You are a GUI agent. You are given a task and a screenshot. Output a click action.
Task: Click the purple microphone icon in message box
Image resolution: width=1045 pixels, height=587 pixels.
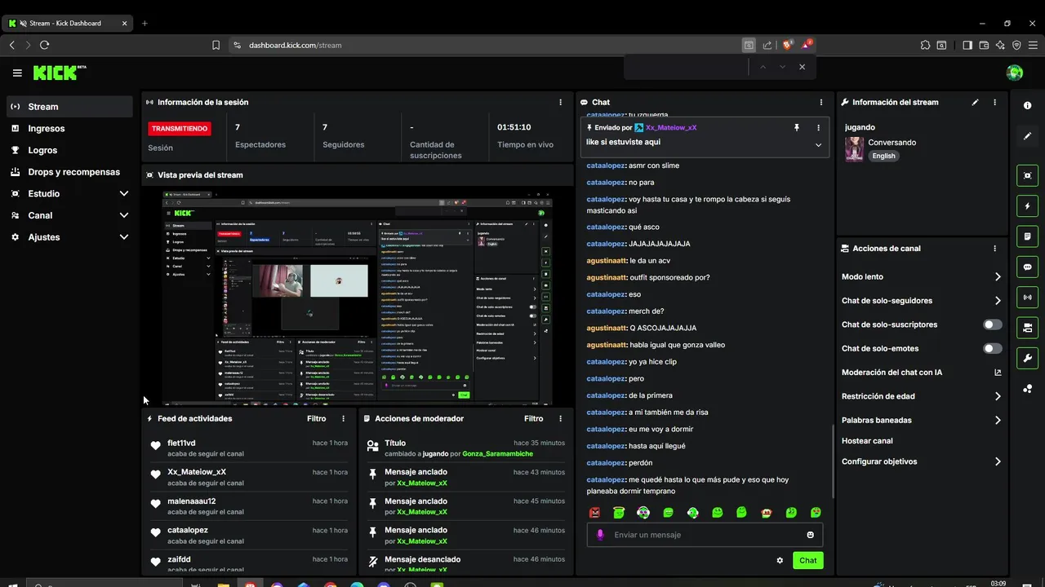point(600,535)
